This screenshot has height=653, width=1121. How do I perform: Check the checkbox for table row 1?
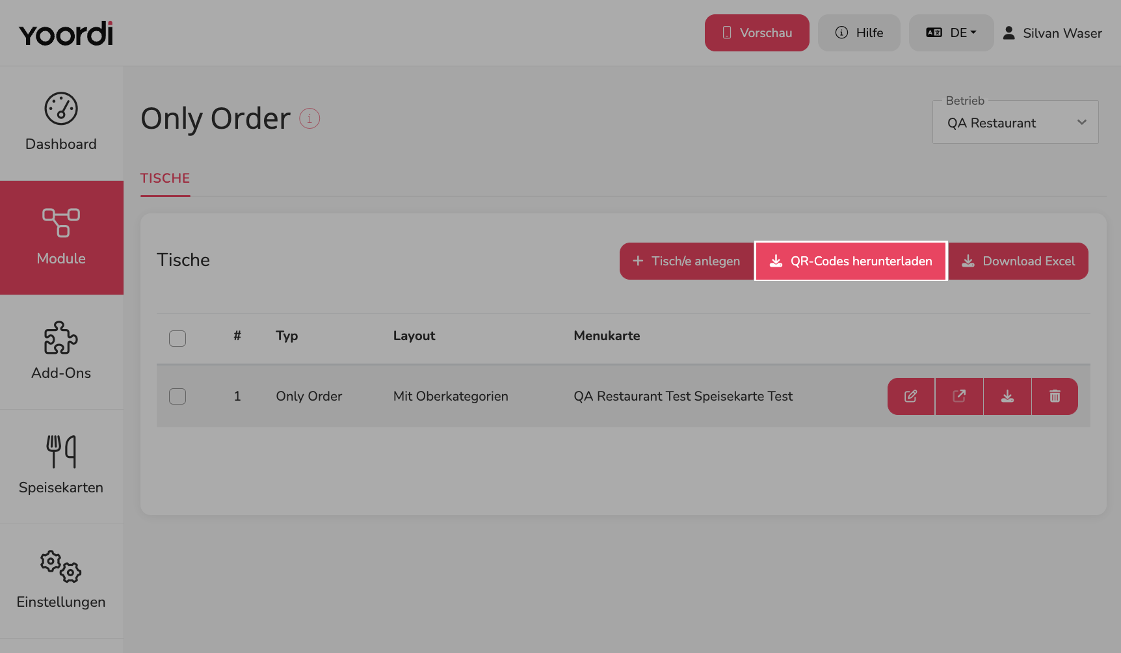[178, 396]
